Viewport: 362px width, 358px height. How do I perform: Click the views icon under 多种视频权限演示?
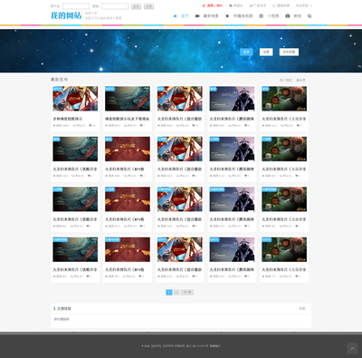click(x=54, y=125)
